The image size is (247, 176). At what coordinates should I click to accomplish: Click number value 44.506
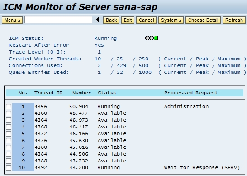[x=79, y=154]
